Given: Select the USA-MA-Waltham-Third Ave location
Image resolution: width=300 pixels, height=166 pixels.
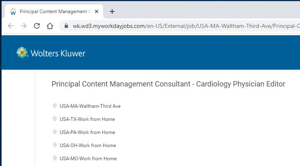Looking at the screenshot, I should point(90,106).
